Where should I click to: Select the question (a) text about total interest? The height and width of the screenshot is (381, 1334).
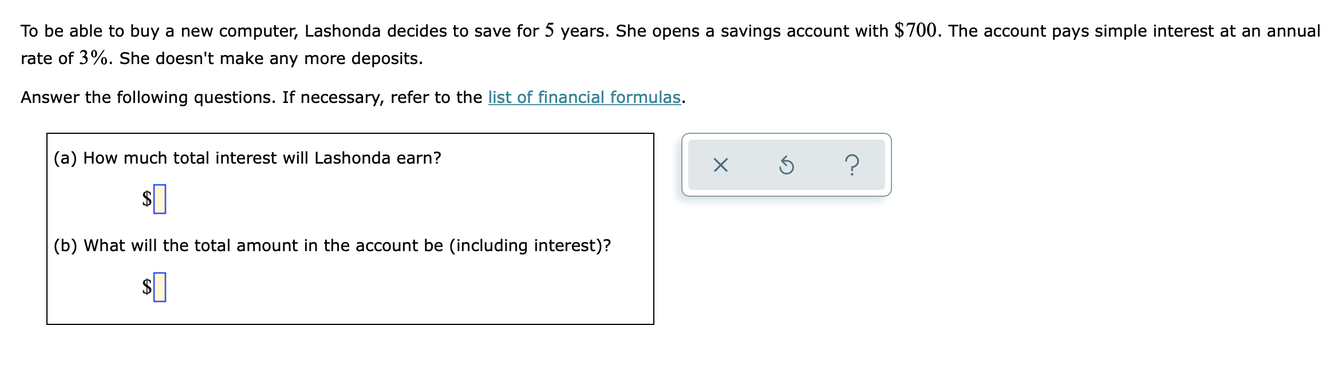[247, 158]
